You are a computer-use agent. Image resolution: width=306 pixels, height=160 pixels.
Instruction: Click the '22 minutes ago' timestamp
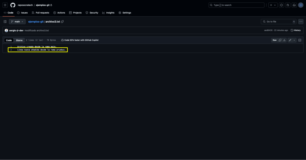tap(281, 30)
